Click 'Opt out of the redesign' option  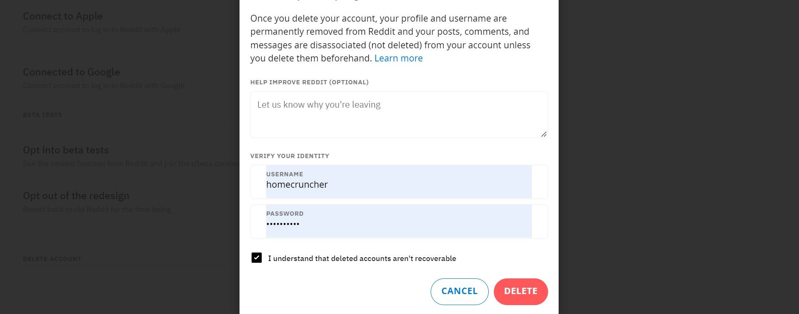point(76,195)
